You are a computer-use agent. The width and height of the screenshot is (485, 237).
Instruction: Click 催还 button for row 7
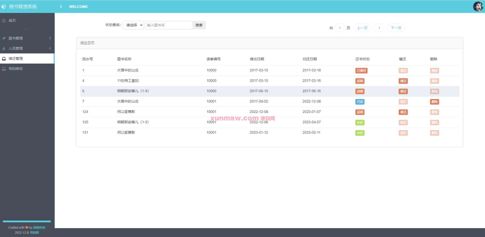(x=403, y=102)
